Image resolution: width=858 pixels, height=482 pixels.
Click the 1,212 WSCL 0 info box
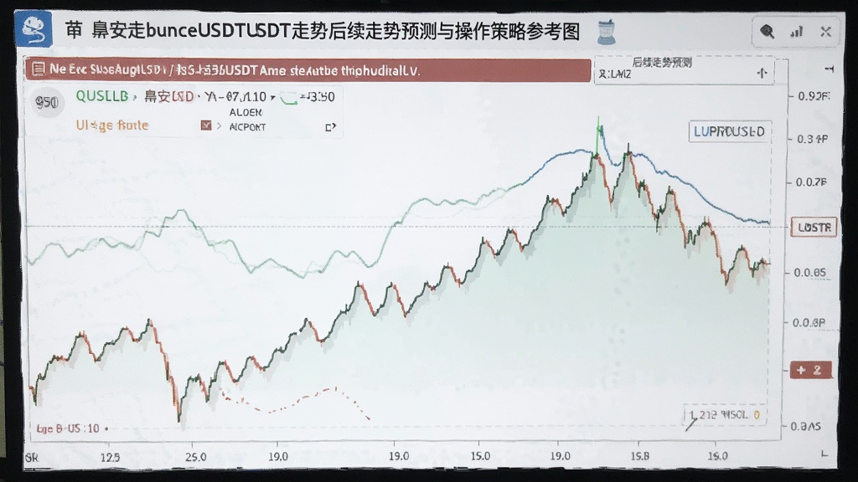pyautogui.click(x=725, y=415)
